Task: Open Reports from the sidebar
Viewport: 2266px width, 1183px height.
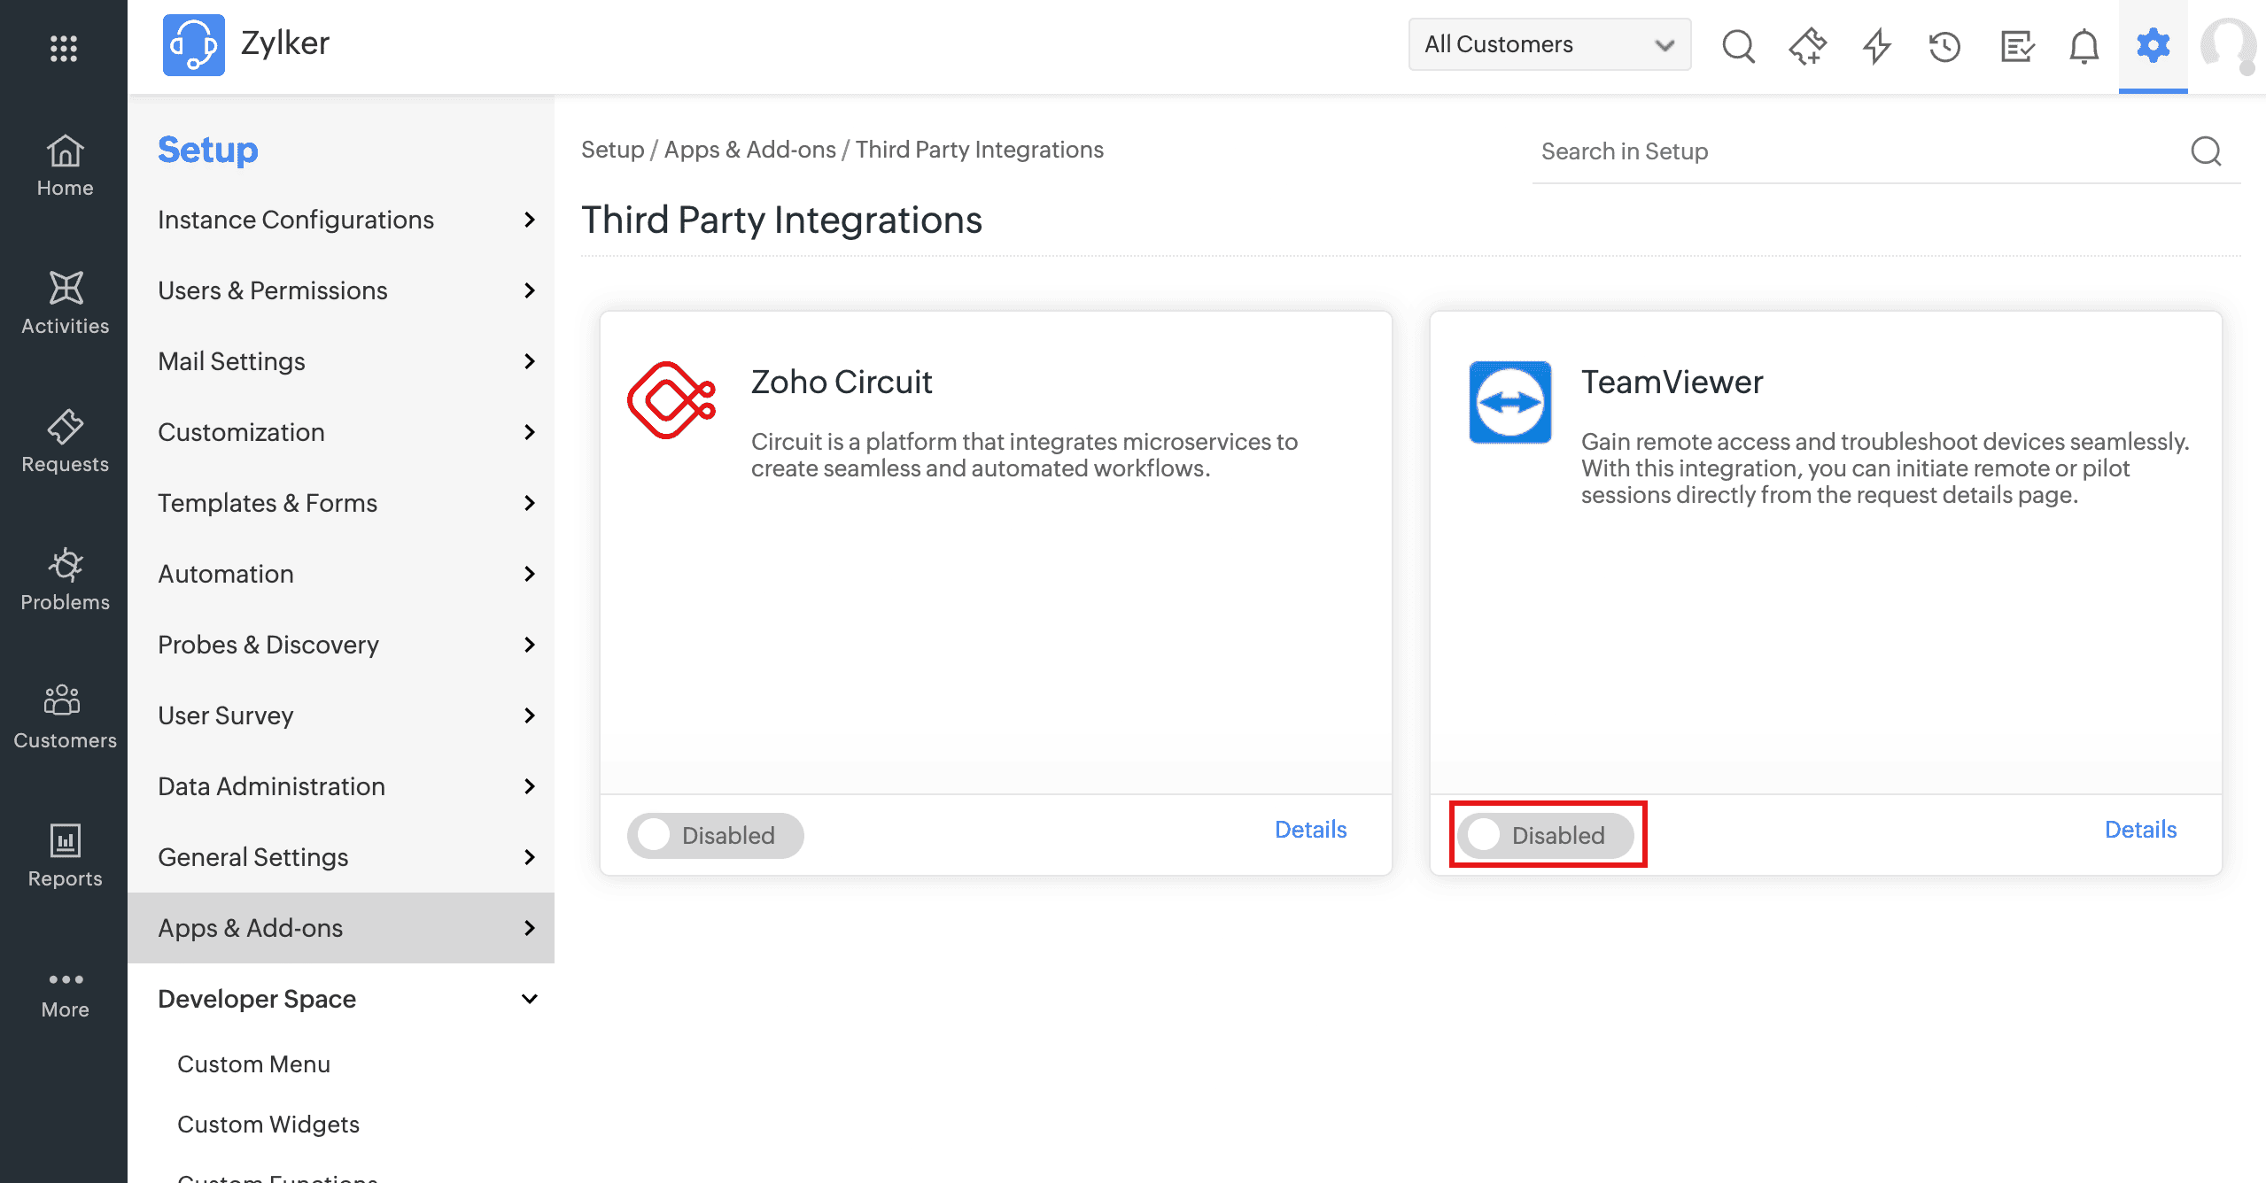Action: (65, 856)
